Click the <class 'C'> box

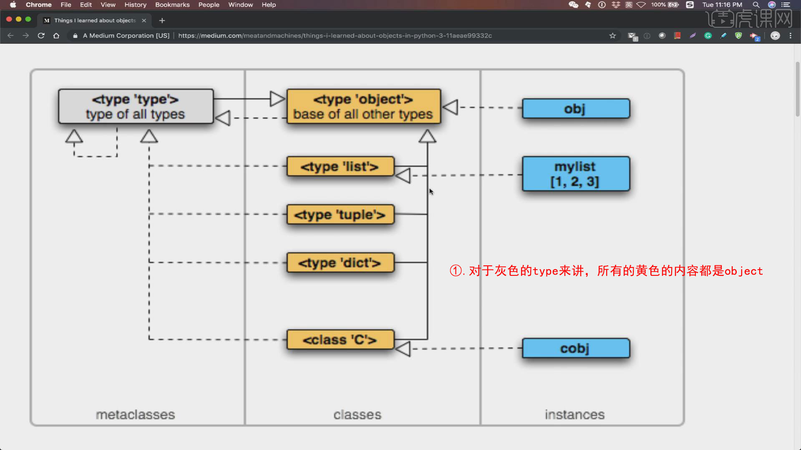340,340
